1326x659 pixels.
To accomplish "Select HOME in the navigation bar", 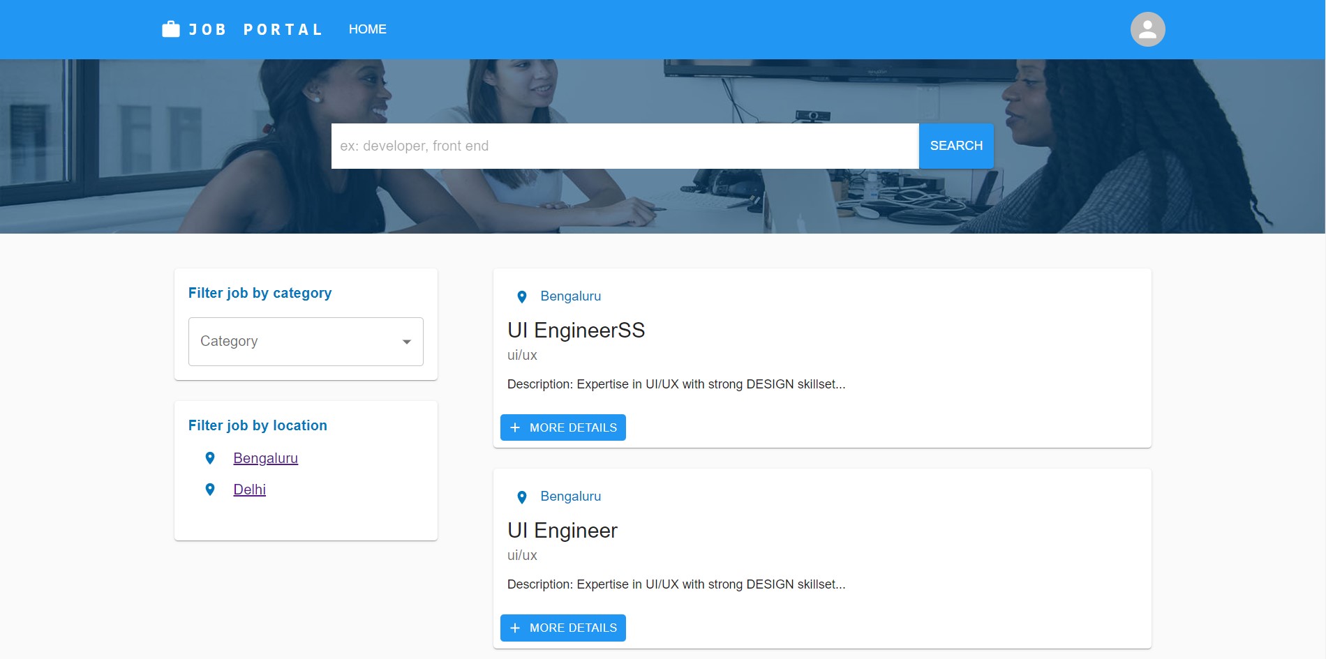I will [x=368, y=29].
